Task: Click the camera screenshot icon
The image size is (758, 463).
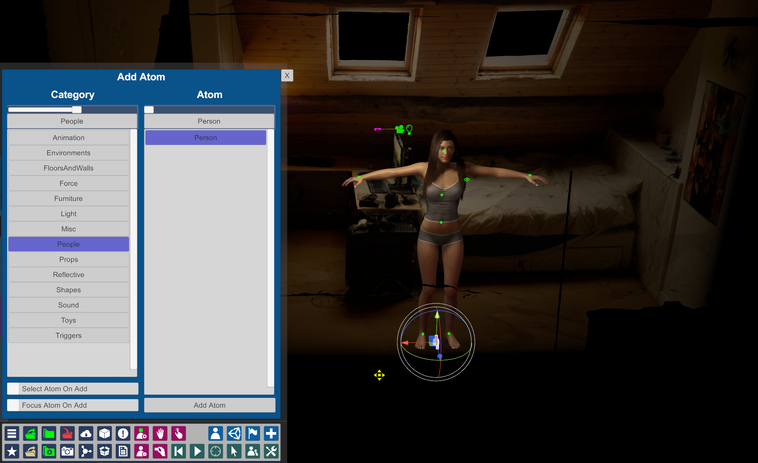Action: click(67, 452)
